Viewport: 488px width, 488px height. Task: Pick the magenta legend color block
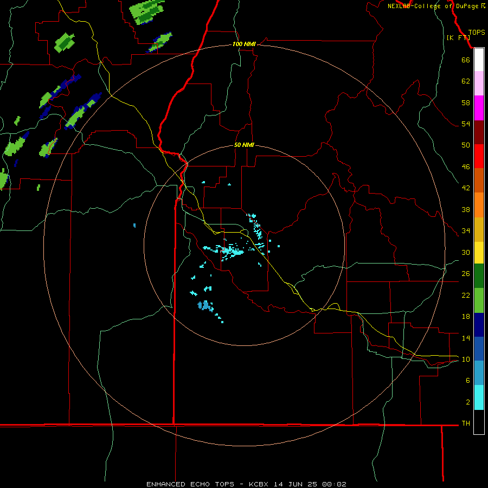tap(479, 108)
